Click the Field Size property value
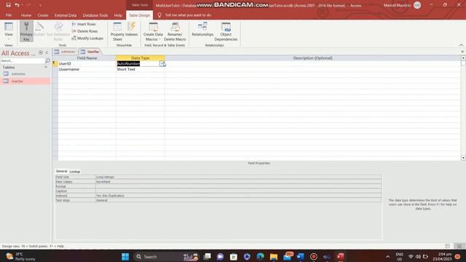466x262 pixels. tap(238, 177)
